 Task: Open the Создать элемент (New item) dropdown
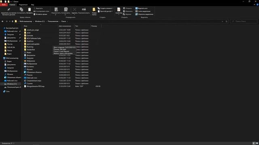point(105,8)
